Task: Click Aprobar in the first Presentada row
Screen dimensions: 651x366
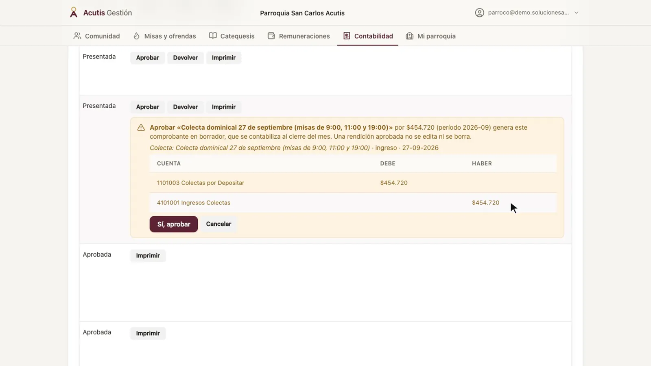Action: (148, 58)
